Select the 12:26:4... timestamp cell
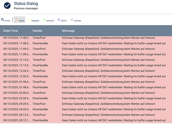172x127 pixels. 17,76
